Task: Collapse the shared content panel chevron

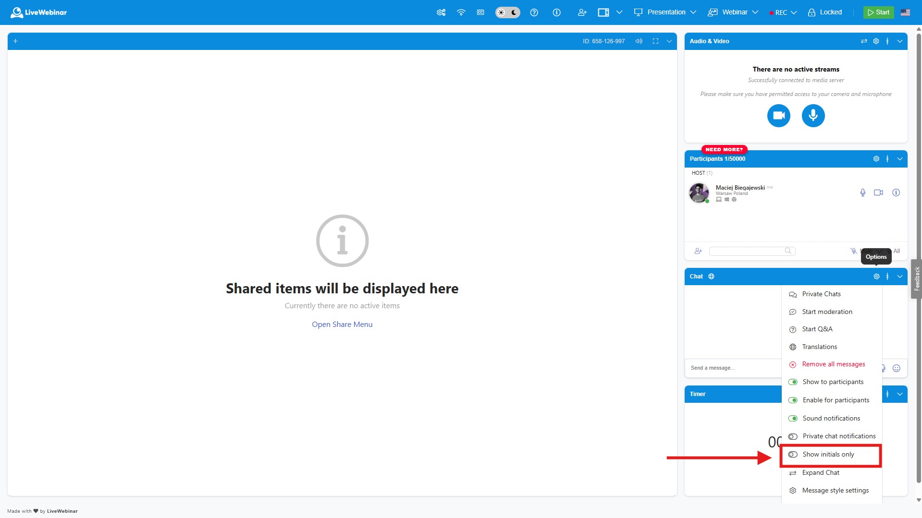Action: 669,41
